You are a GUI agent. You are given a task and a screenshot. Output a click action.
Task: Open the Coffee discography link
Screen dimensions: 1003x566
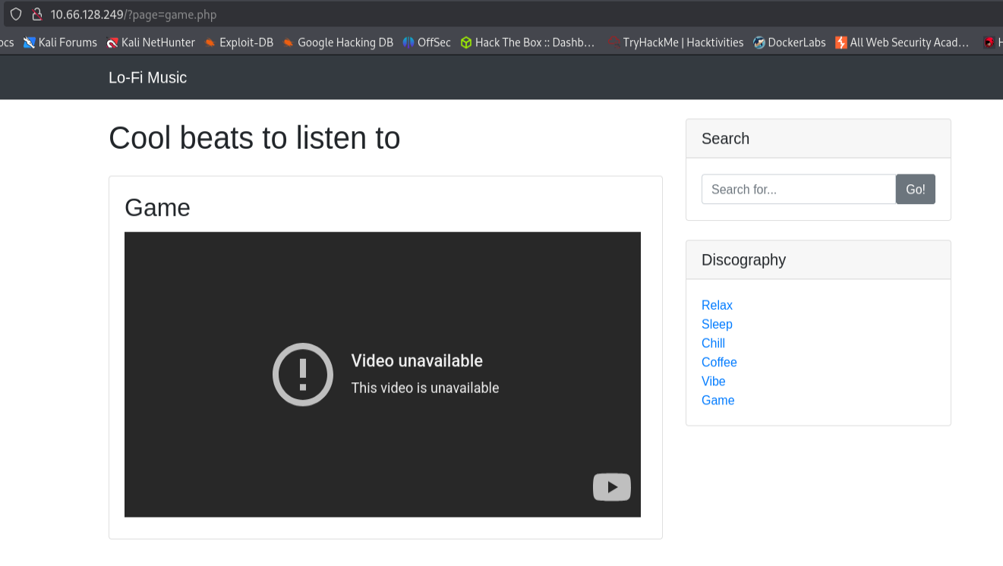tap(719, 362)
